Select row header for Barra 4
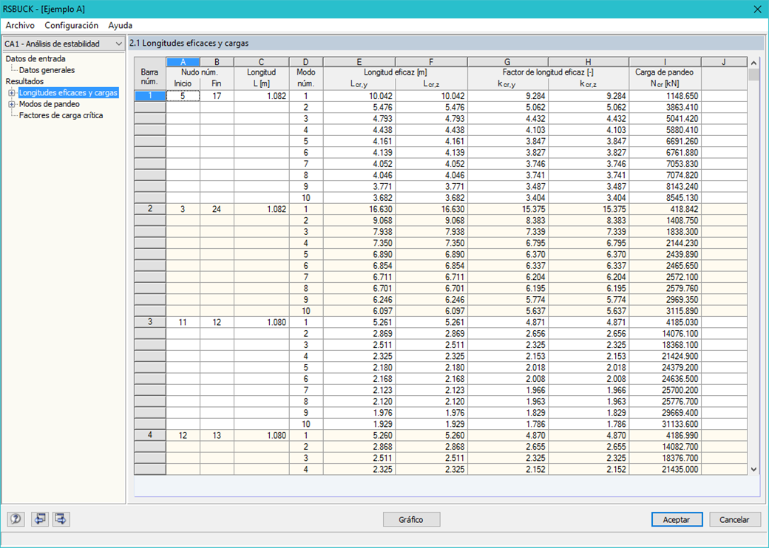The height and width of the screenshot is (548, 769). (x=150, y=435)
